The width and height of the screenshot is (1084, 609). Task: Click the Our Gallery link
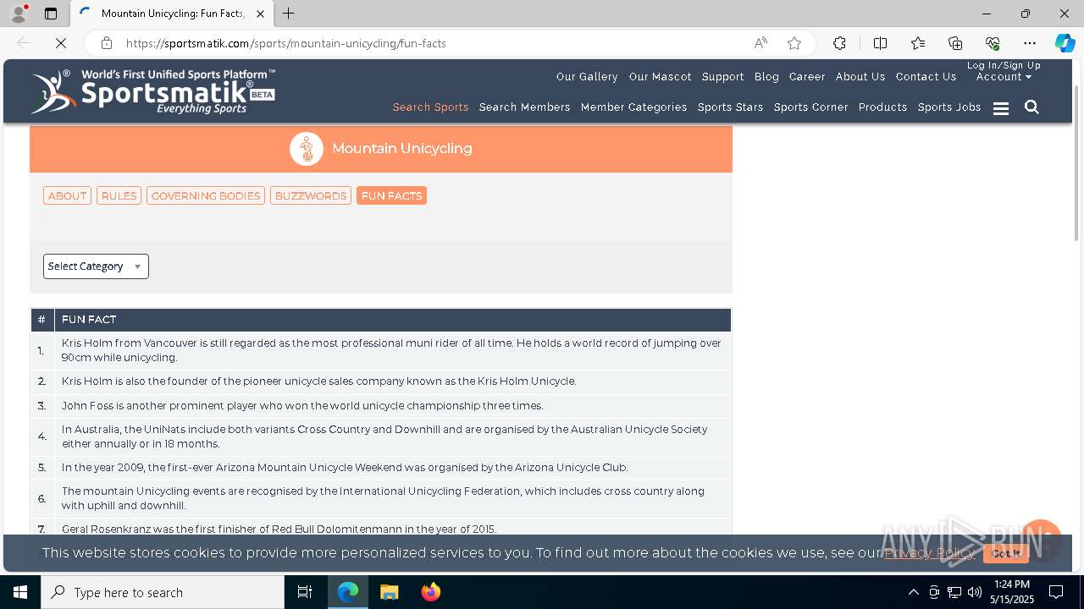click(587, 77)
